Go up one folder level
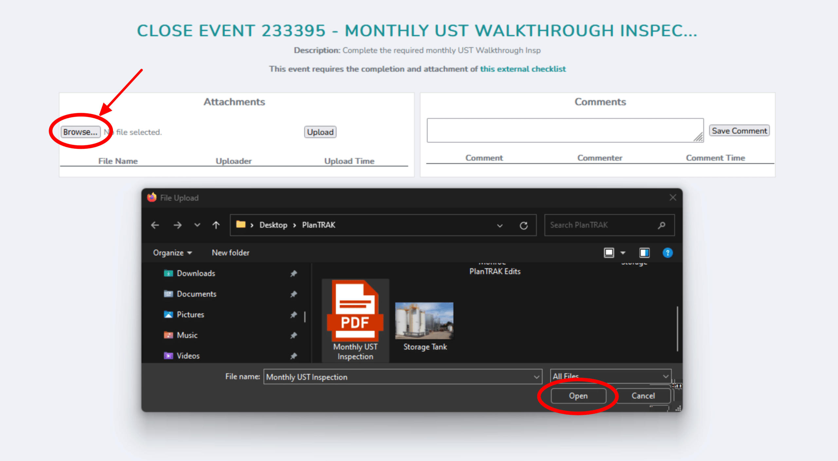 (216, 225)
